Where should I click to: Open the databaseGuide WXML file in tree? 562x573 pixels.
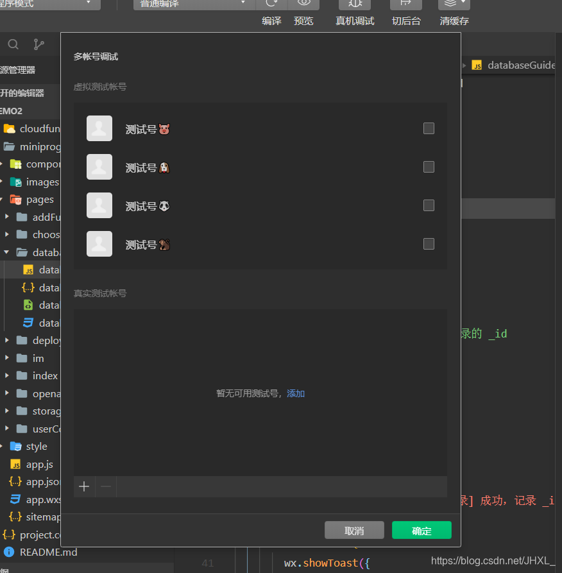41,305
